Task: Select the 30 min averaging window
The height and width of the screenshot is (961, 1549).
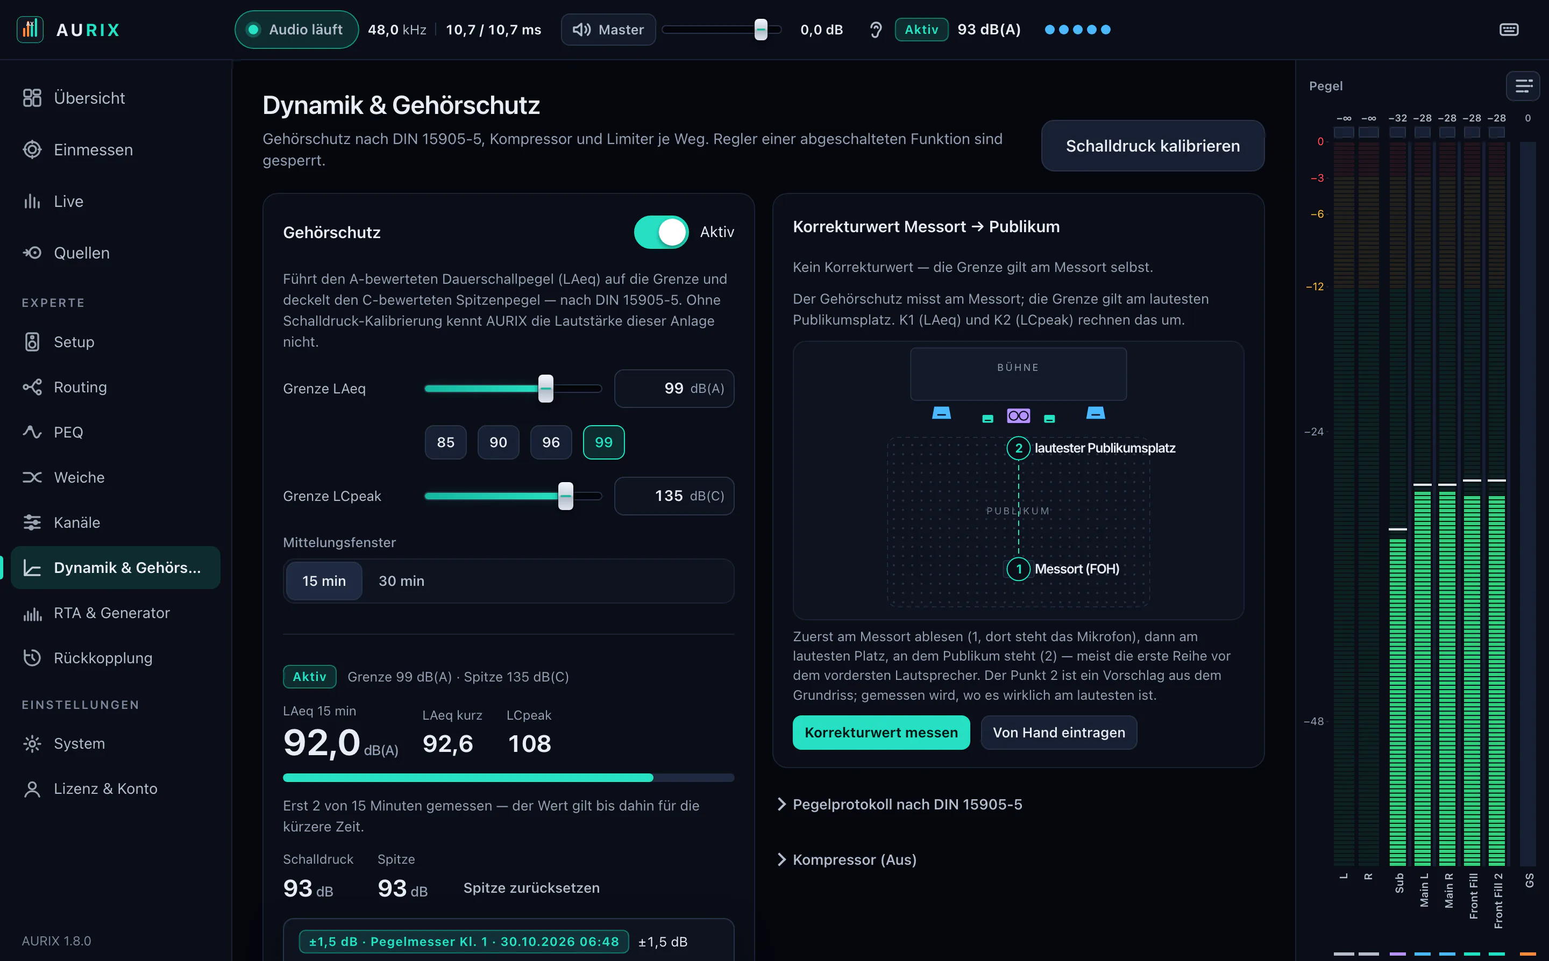Action: pyautogui.click(x=401, y=581)
